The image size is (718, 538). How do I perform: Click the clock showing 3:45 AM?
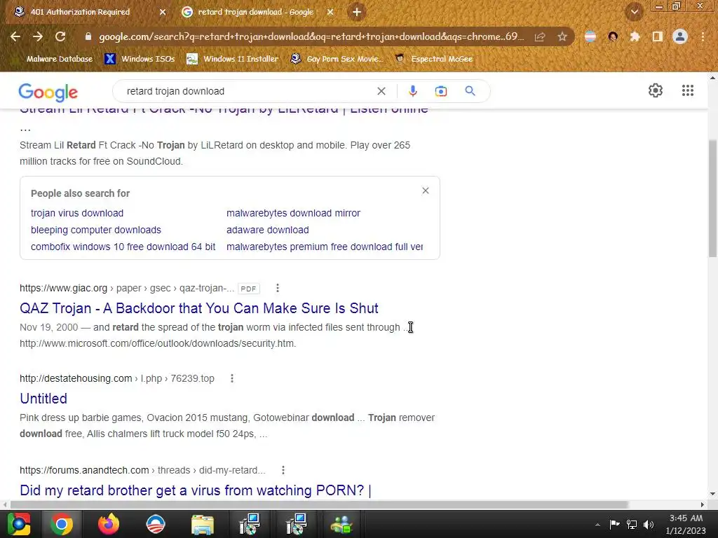point(686,518)
